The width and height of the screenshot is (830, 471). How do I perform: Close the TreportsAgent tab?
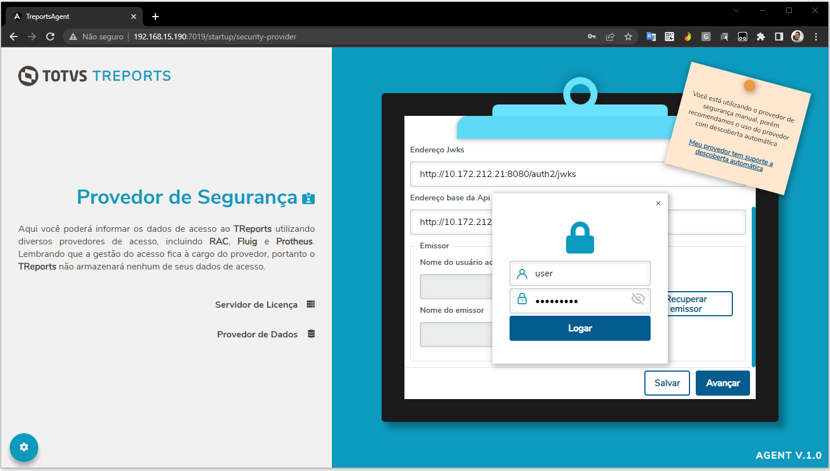[x=133, y=17]
